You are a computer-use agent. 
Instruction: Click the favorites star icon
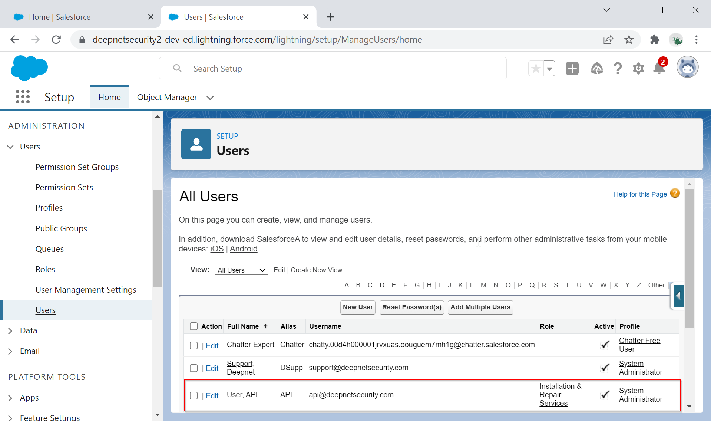coord(536,69)
